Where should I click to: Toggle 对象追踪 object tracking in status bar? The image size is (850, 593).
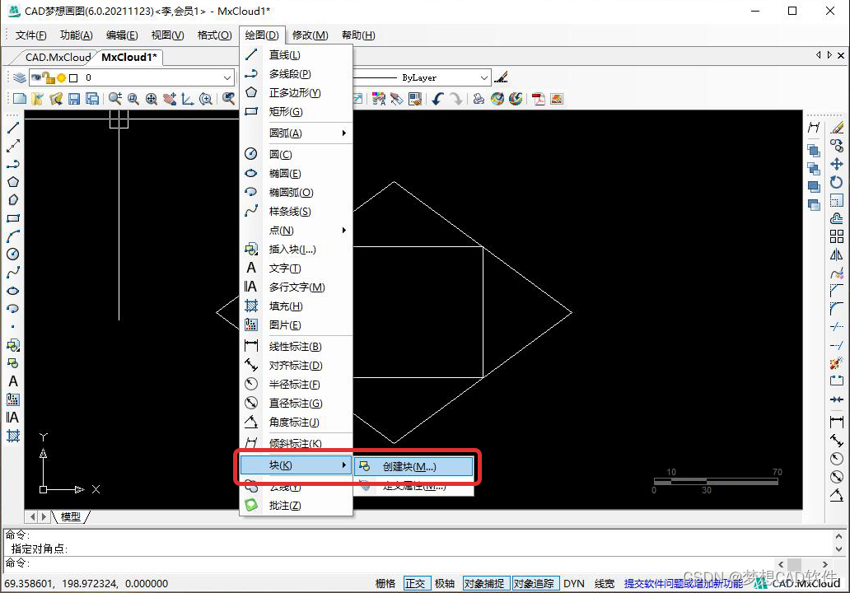click(x=534, y=583)
